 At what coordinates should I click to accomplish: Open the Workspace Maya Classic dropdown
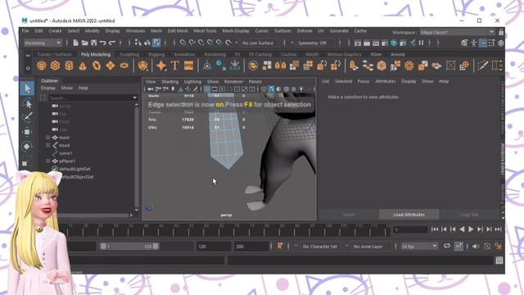pyautogui.click(x=457, y=32)
